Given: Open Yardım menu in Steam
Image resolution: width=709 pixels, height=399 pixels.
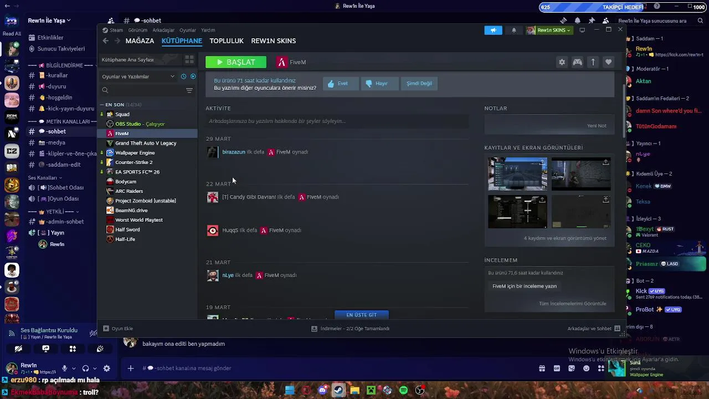Looking at the screenshot, I should 208,30.
